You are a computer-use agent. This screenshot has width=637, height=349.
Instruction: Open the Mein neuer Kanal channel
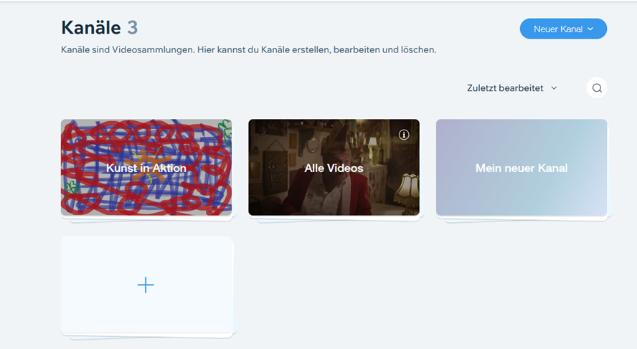click(522, 167)
